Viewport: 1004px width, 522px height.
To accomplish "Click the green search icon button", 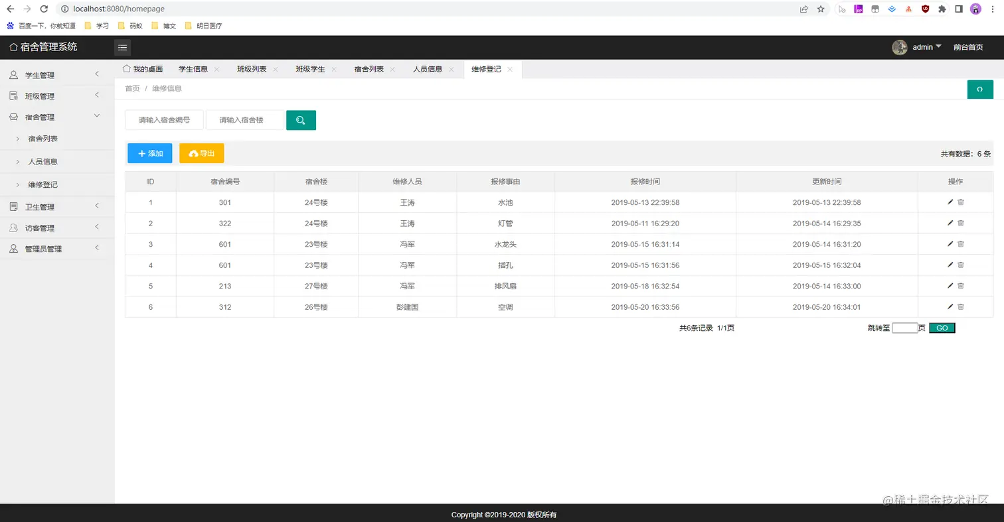I will [301, 120].
